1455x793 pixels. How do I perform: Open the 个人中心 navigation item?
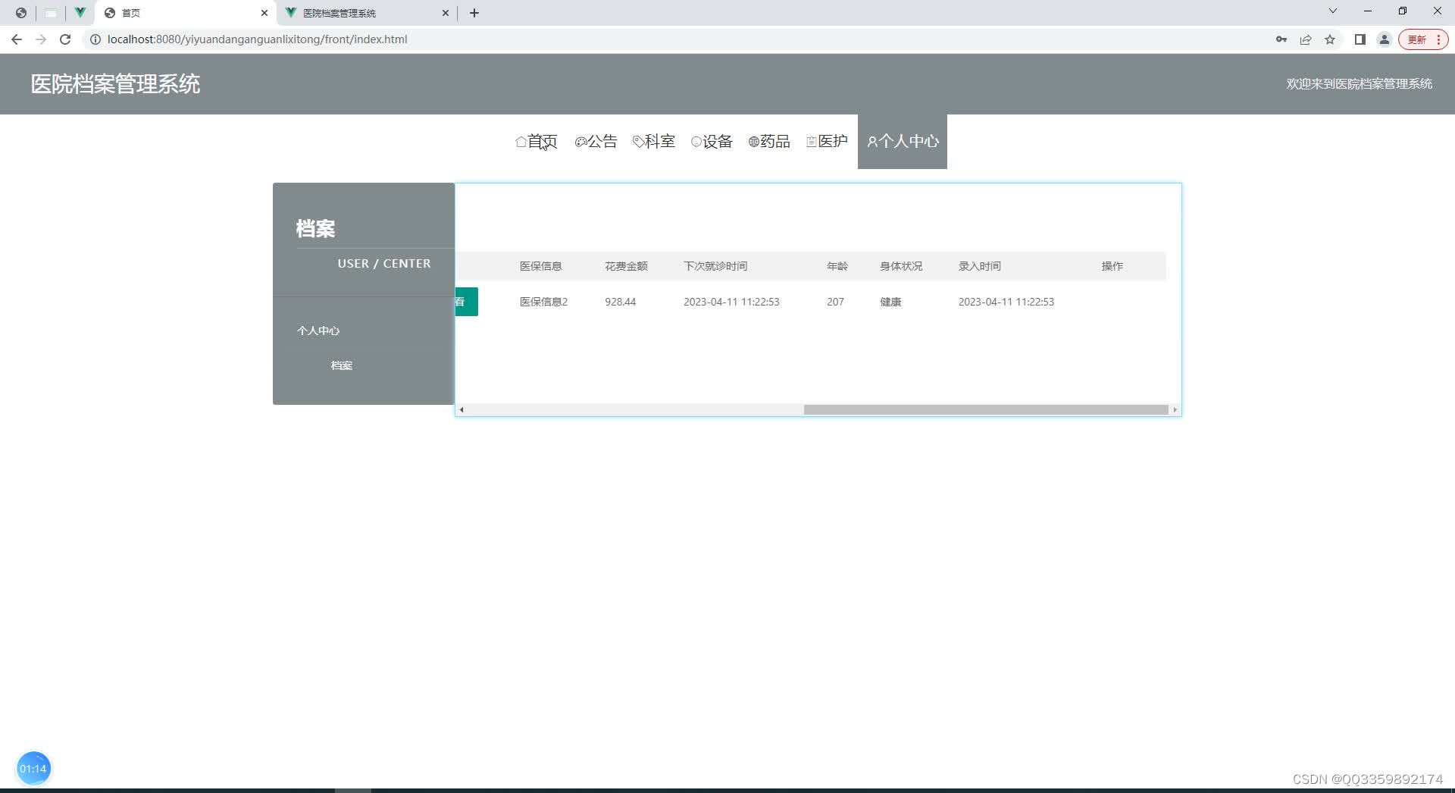(903, 141)
